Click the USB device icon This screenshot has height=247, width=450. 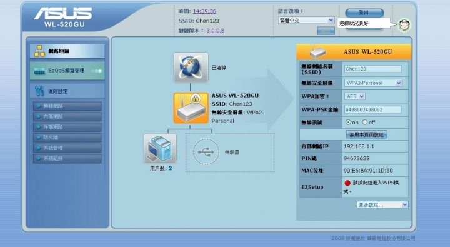206,152
